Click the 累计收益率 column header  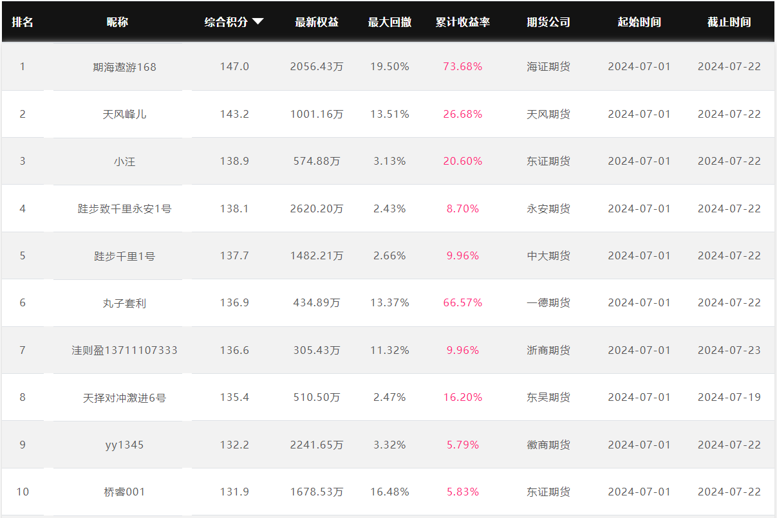463,22
